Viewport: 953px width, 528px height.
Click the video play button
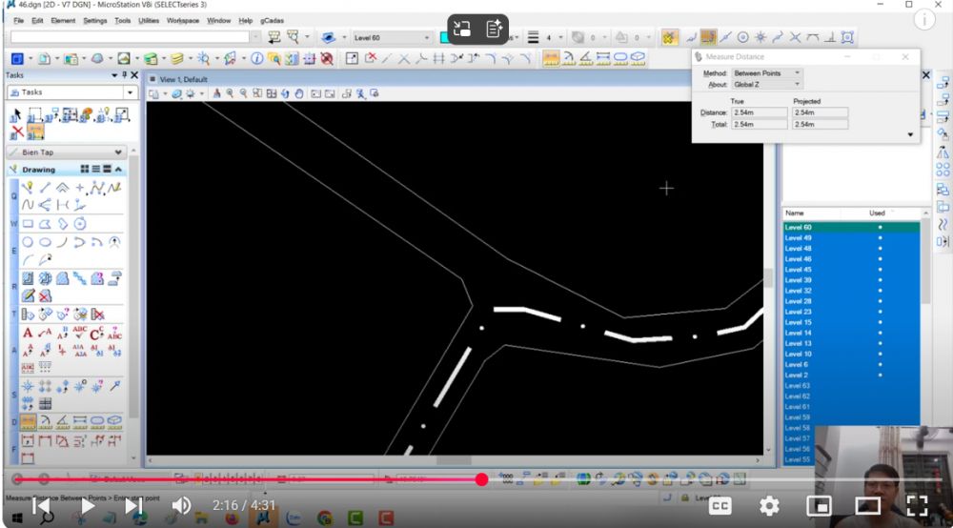(87, 506)
